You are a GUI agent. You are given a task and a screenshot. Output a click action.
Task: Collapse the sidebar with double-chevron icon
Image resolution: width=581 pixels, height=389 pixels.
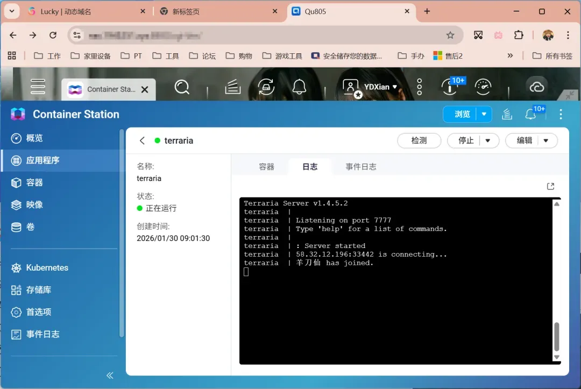[110, 375]
